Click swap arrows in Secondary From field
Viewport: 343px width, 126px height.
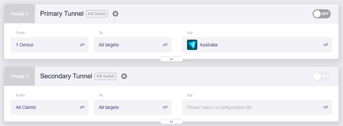[82, 107]
